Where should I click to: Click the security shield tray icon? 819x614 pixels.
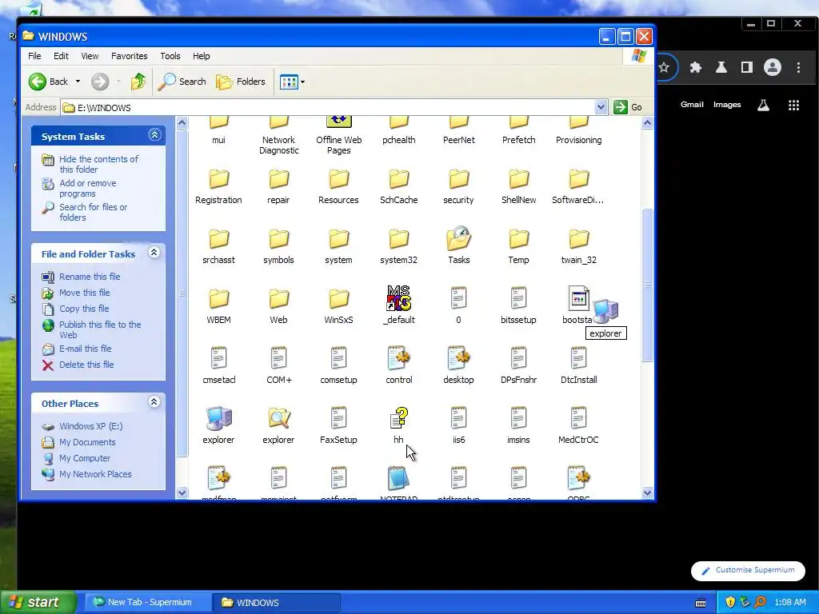tap(730, 603)
